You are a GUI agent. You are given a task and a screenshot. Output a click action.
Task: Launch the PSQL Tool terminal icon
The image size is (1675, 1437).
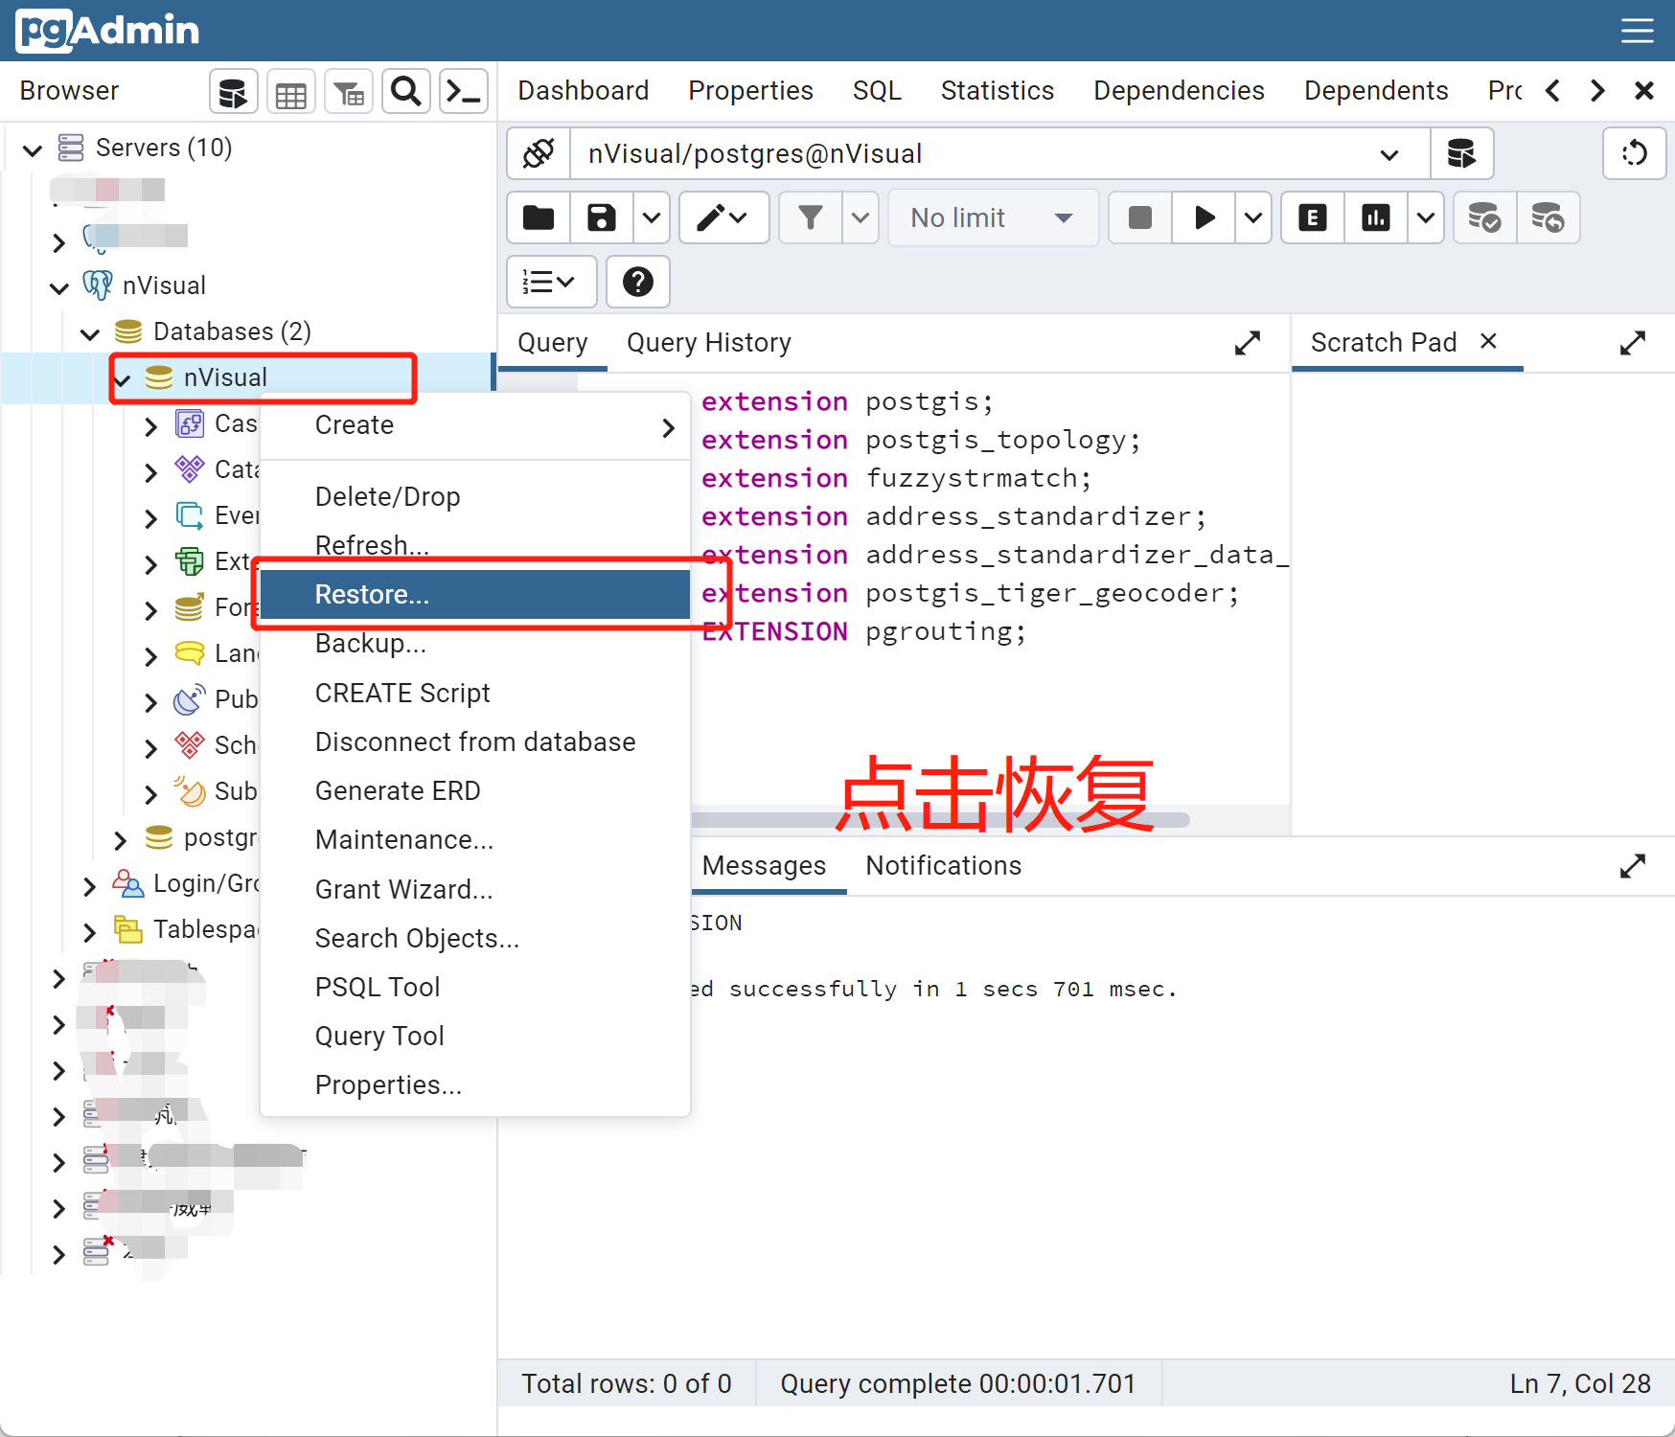click(x=464, y=92)
